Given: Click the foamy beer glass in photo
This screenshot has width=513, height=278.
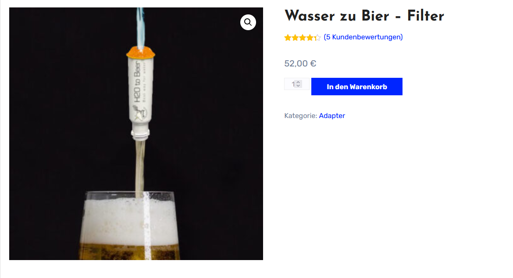Looking at the screenshot, I should (129, 226).
